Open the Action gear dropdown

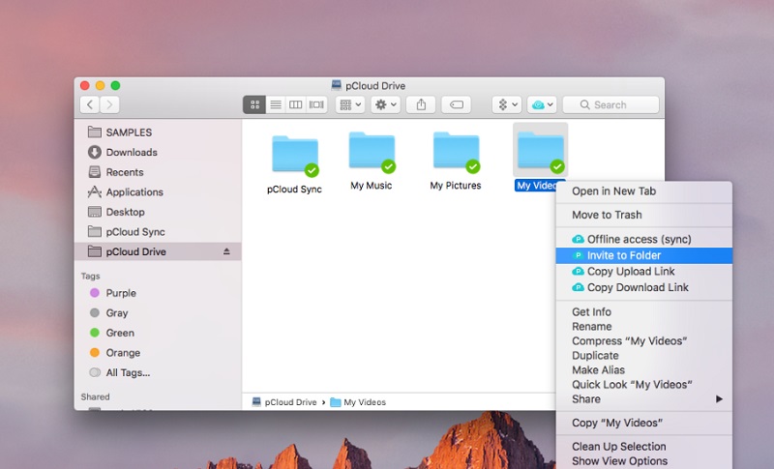[385, 104]
